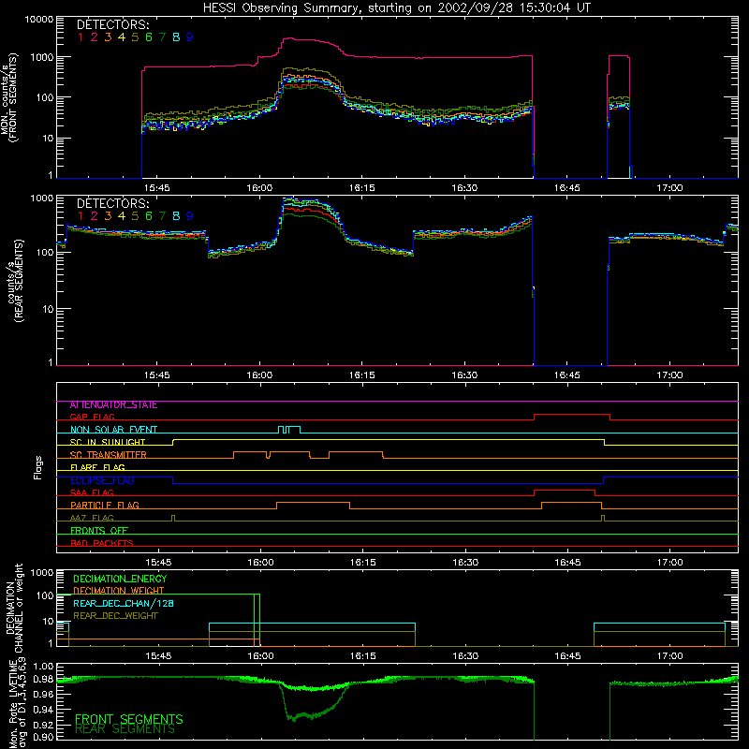The height and width of the screenshot is (749, 749).
Task: Click the SC_TRANSMITTER flag label
Action: [x=109, y=455]
